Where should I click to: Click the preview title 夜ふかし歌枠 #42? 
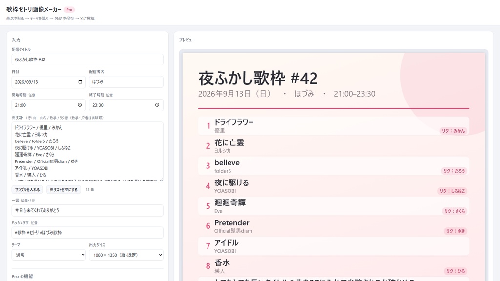click(258, 79)
